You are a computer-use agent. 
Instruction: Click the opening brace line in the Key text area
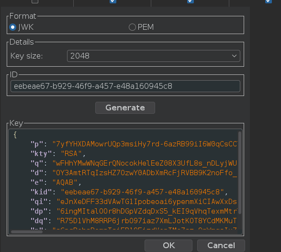[15, 134]
